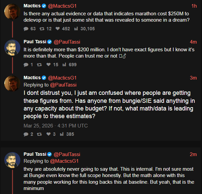The width and height of the screenshot is (202, 194).
Task: Click reply icon on Mactics' first tweet
Action: pos(26,29)
